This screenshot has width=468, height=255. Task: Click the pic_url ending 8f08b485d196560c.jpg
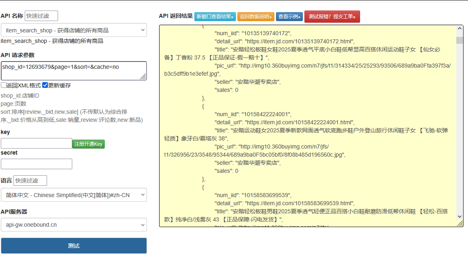(254, 151)
